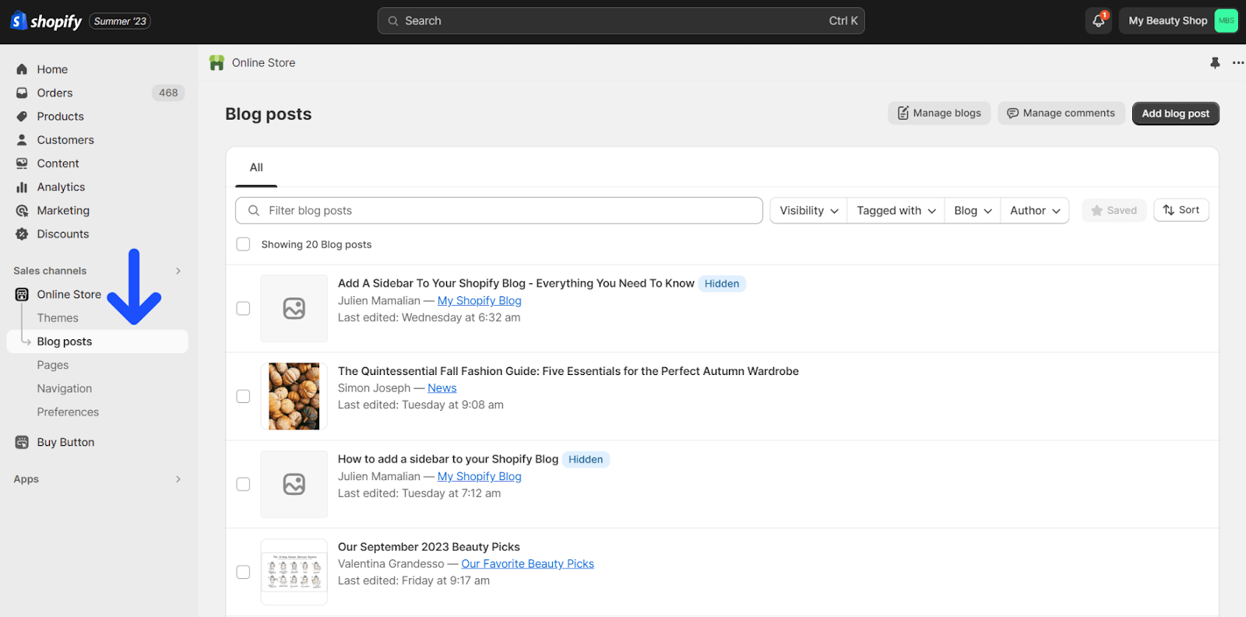Viewport: 1246px width, 617px height.
Task: Click the Online Store breadcrumb title
Action: click(263, 63)
